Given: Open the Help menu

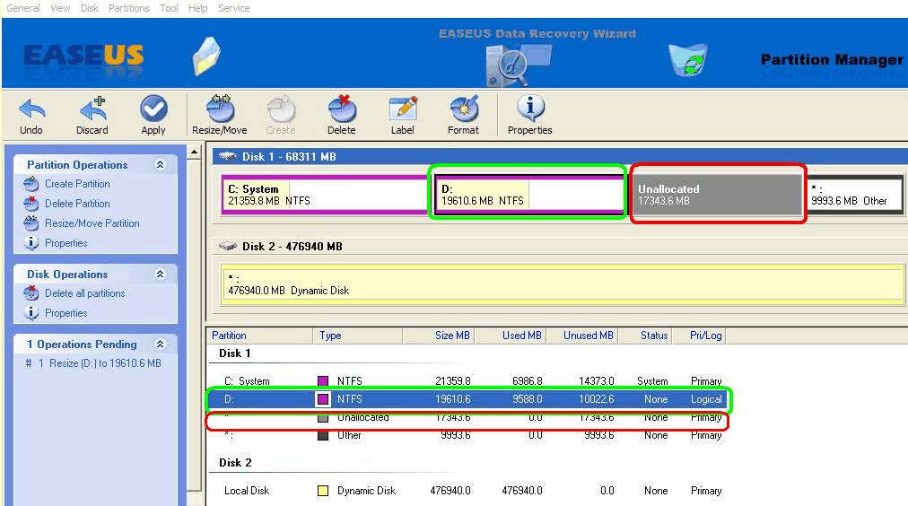Looking at the screenshot, I should click(197, 8).
